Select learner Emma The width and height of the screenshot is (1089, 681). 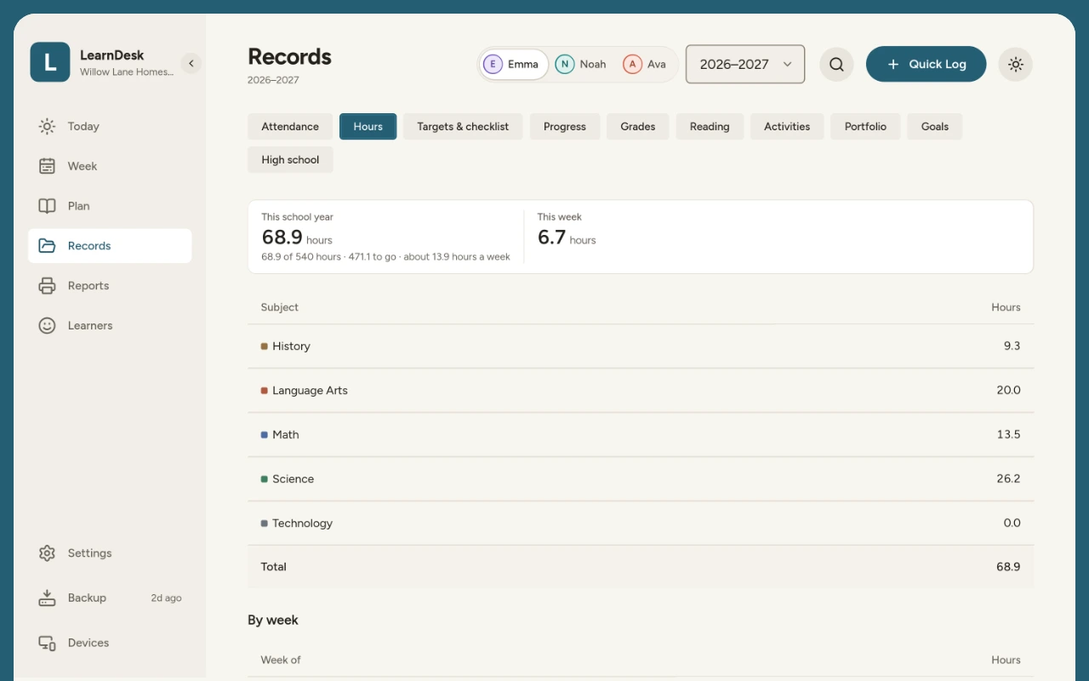[513, 65]
